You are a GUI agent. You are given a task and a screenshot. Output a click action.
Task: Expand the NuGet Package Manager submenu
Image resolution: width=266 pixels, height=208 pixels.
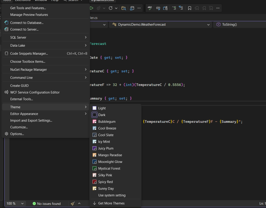(x=45, y=69)
